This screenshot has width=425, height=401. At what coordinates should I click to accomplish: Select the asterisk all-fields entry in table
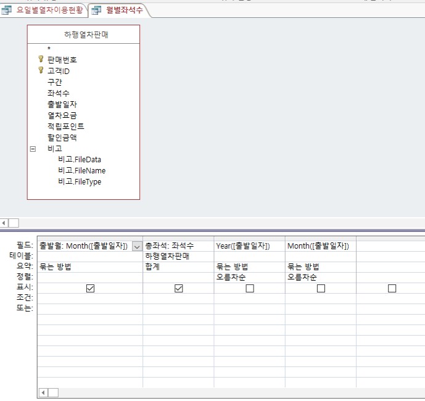coord(49,49)
